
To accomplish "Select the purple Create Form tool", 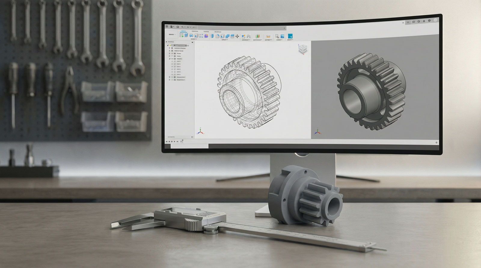I will click(206, 36).
